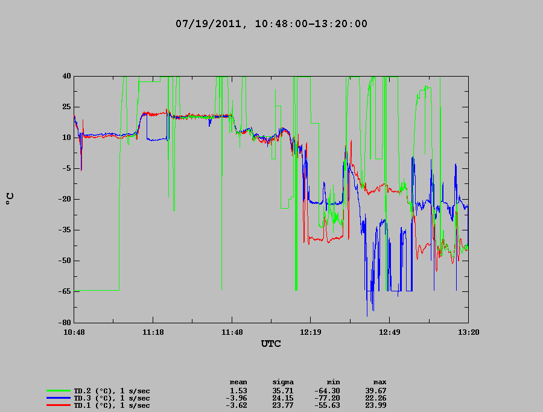Click TD.1 sigma value 23.77
This screenshot has height=412, width=543.
coord(283,405)
